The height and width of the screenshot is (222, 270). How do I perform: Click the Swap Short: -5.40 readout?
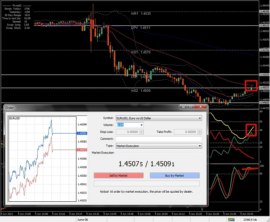(18, 28)
